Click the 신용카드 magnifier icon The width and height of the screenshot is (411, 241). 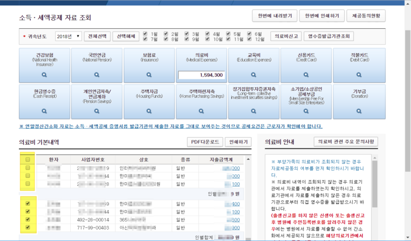(x=306, y=75)
